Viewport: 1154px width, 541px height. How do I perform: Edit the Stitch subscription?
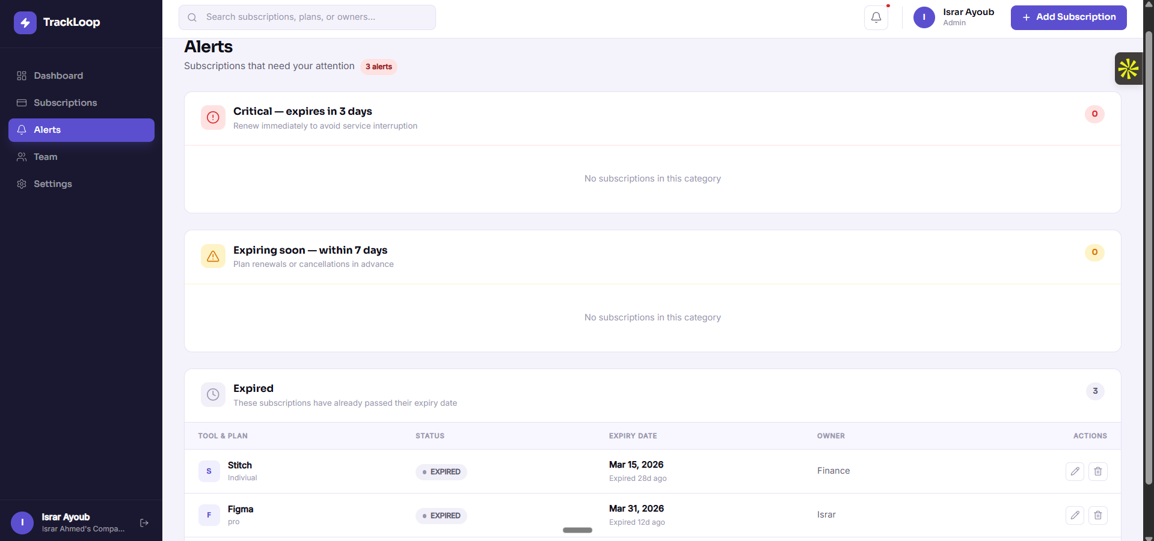point(1075,471)
